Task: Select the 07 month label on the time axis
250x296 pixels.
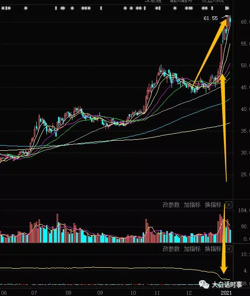Action: tap(34, 293)
